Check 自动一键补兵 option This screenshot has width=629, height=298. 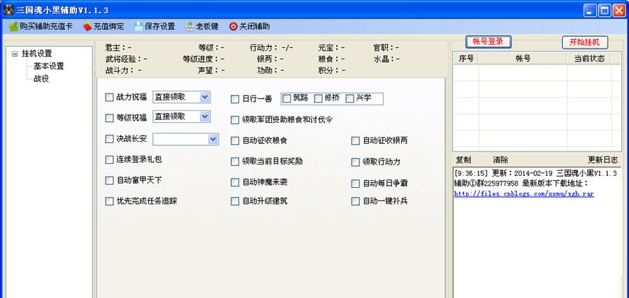point(356,201)
